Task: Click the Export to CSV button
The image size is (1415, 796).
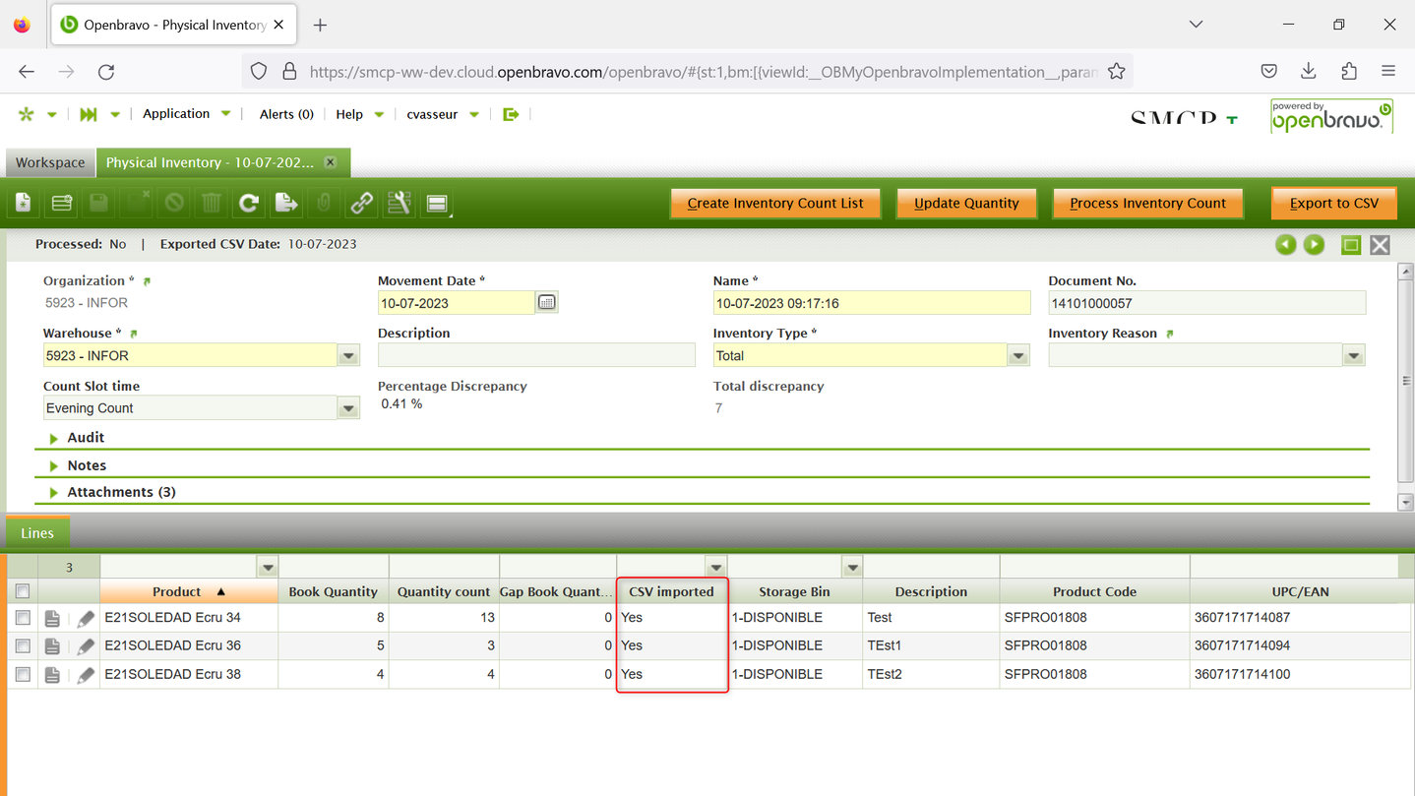Action: (1333, 203)
